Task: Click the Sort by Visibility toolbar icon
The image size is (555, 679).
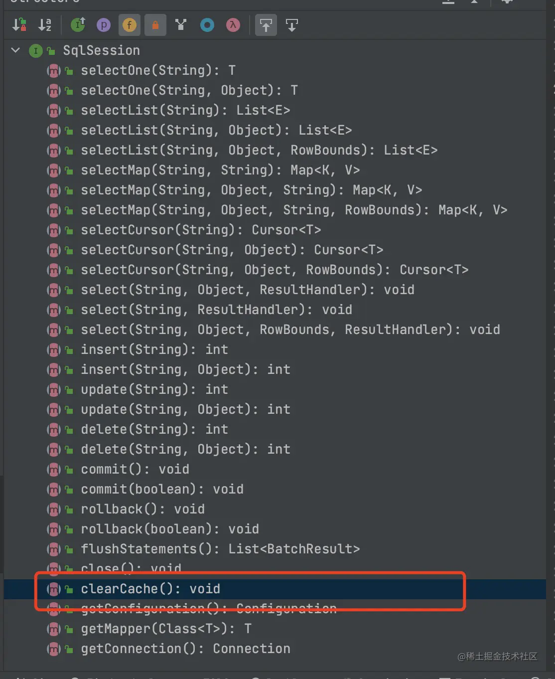Action: point(19,24)
